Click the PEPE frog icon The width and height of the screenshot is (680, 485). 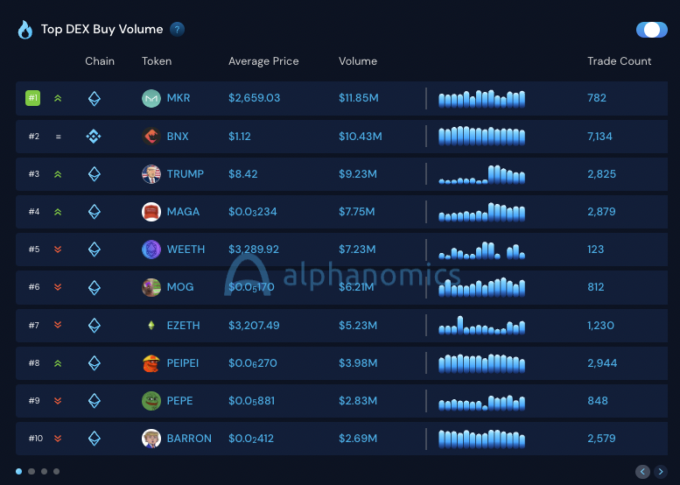tap(151, 401)
